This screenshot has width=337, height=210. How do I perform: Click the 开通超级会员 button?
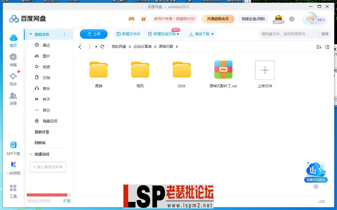click(x=218, y=19)
